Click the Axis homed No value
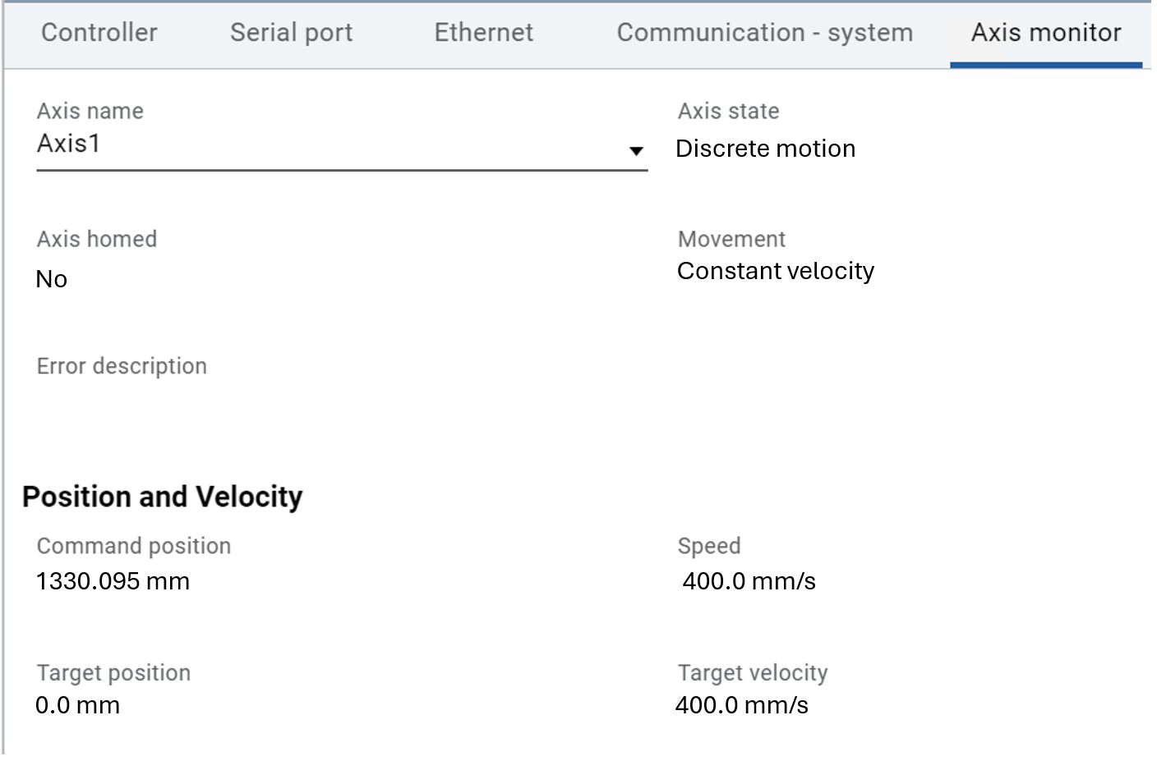 click(52, 279)
